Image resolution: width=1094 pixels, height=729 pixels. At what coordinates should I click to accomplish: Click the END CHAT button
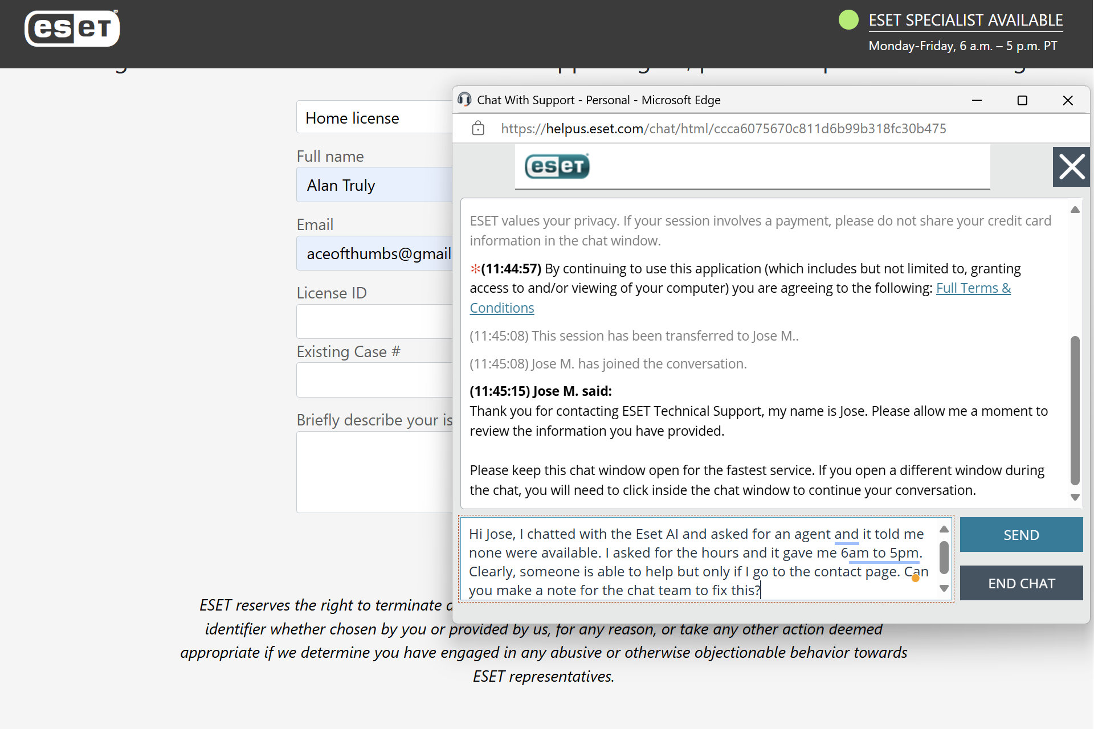pos(1022,583)
